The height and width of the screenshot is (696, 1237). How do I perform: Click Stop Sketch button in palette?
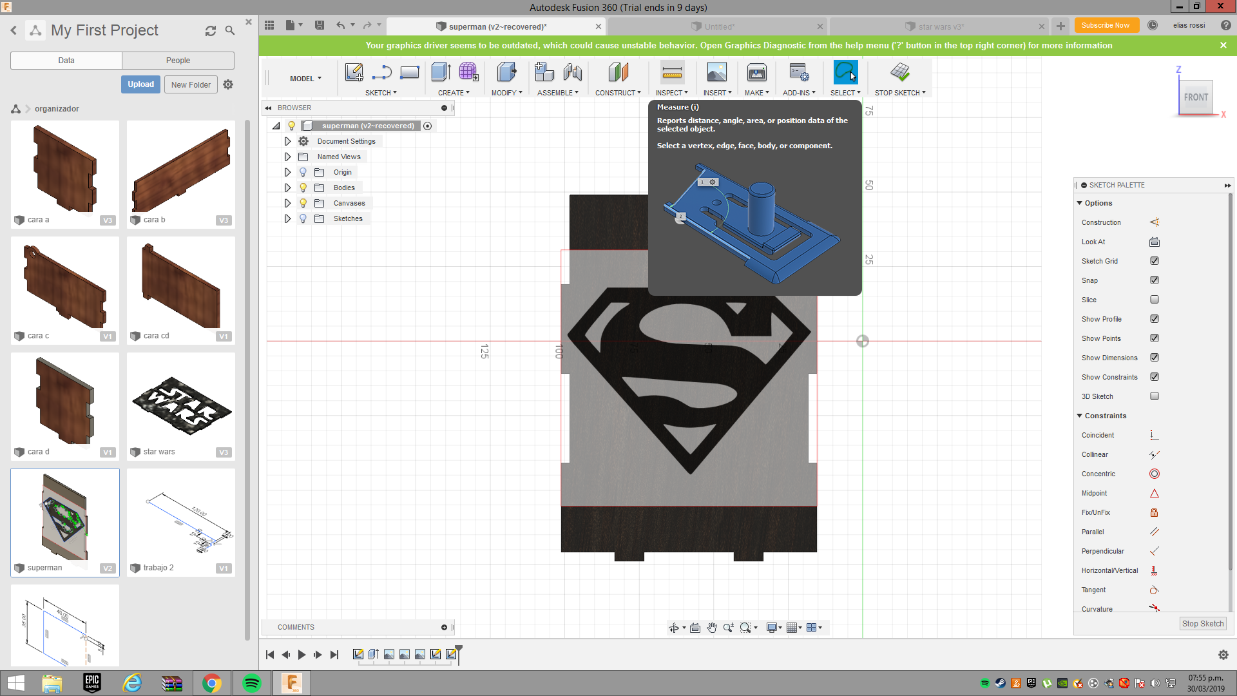click(x=1203, y=623)
